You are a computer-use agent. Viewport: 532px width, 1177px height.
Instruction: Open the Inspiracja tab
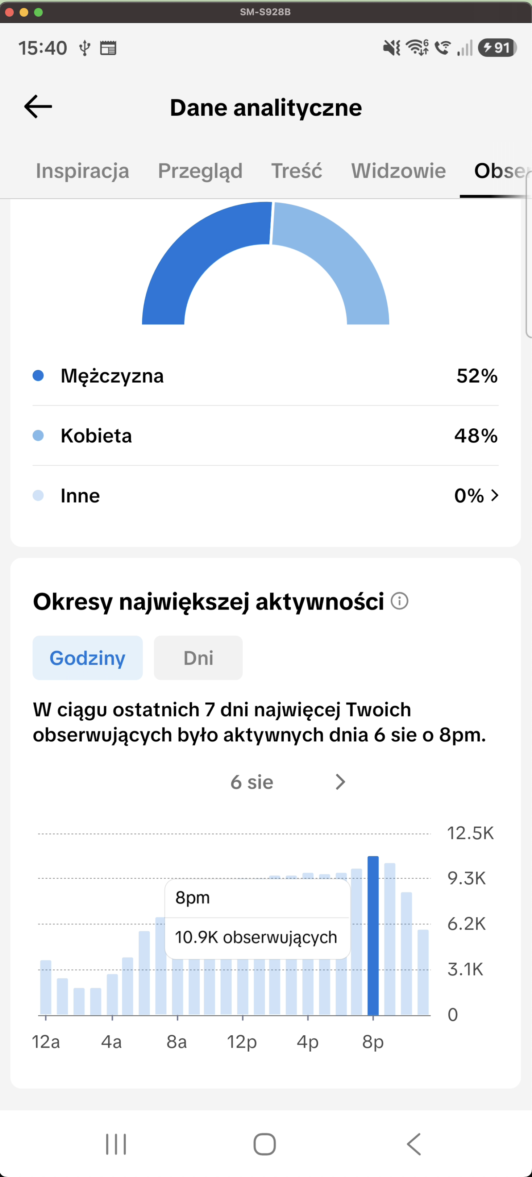pyautogui.click(x=82, y=171)
